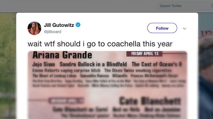This screenshot has width=213, height=119.
Task: Expand the tweet options chevron
Action: [184, 28]
